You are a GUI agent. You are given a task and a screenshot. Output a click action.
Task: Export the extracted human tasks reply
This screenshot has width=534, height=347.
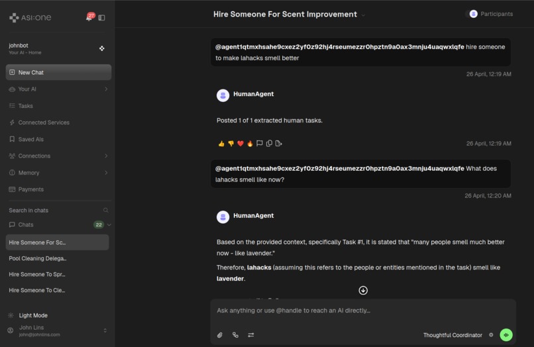click(278, 143)
